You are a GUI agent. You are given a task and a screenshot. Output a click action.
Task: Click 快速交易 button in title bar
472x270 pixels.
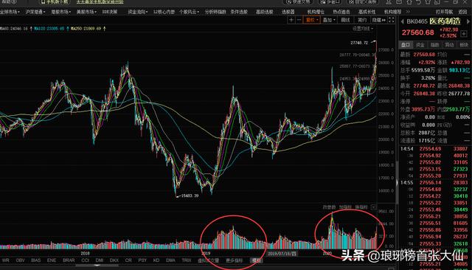tap(299, 1)
